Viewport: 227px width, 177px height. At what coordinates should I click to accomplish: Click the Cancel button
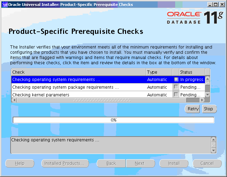[x=207, y=163]
